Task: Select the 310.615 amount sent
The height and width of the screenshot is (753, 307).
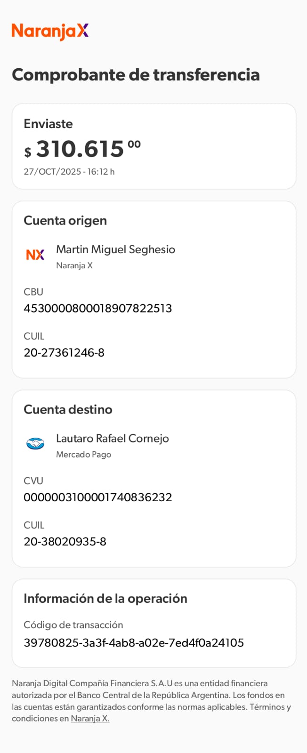Action: [80, 149]
